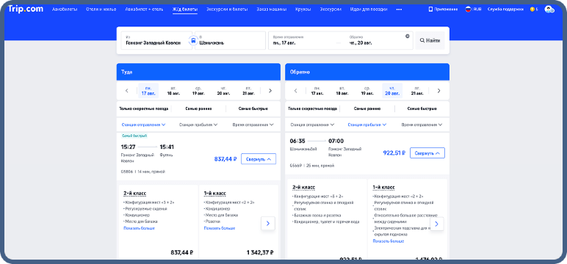567x264 pixels.
Task: Open the Круизы tab
Action: pos(303,10)
